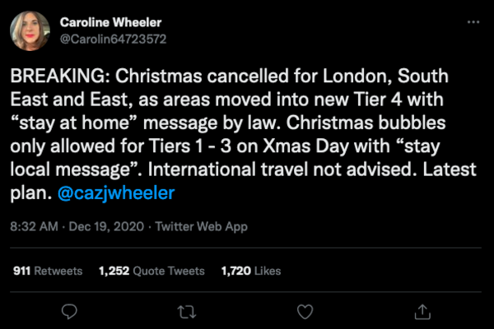Retweet this Christmas cancelled tweet
This screenshot has width=494, height=329.
point(187,311)
